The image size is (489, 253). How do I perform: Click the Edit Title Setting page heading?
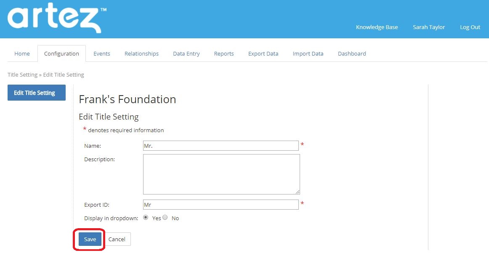coord(109,117)
